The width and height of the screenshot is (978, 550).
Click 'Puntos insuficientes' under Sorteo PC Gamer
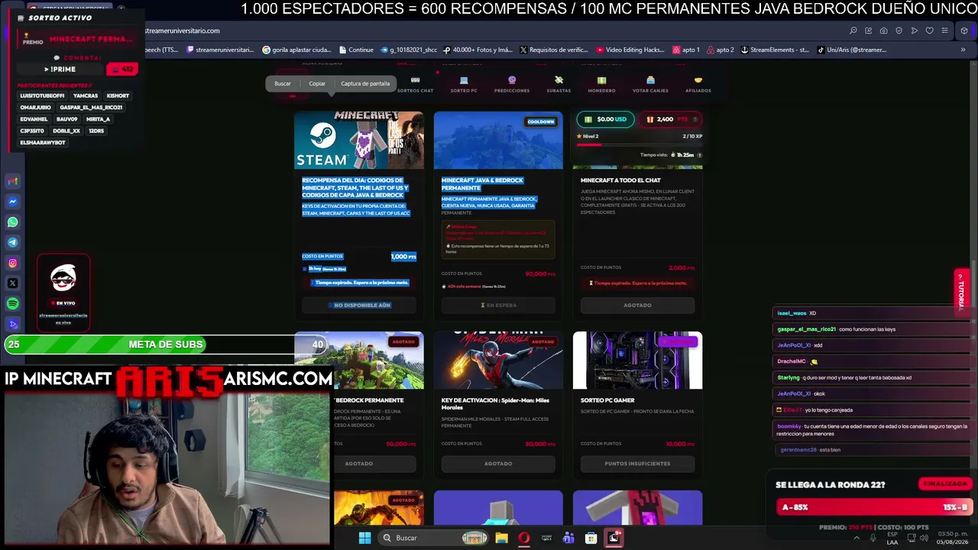[637, 464]
